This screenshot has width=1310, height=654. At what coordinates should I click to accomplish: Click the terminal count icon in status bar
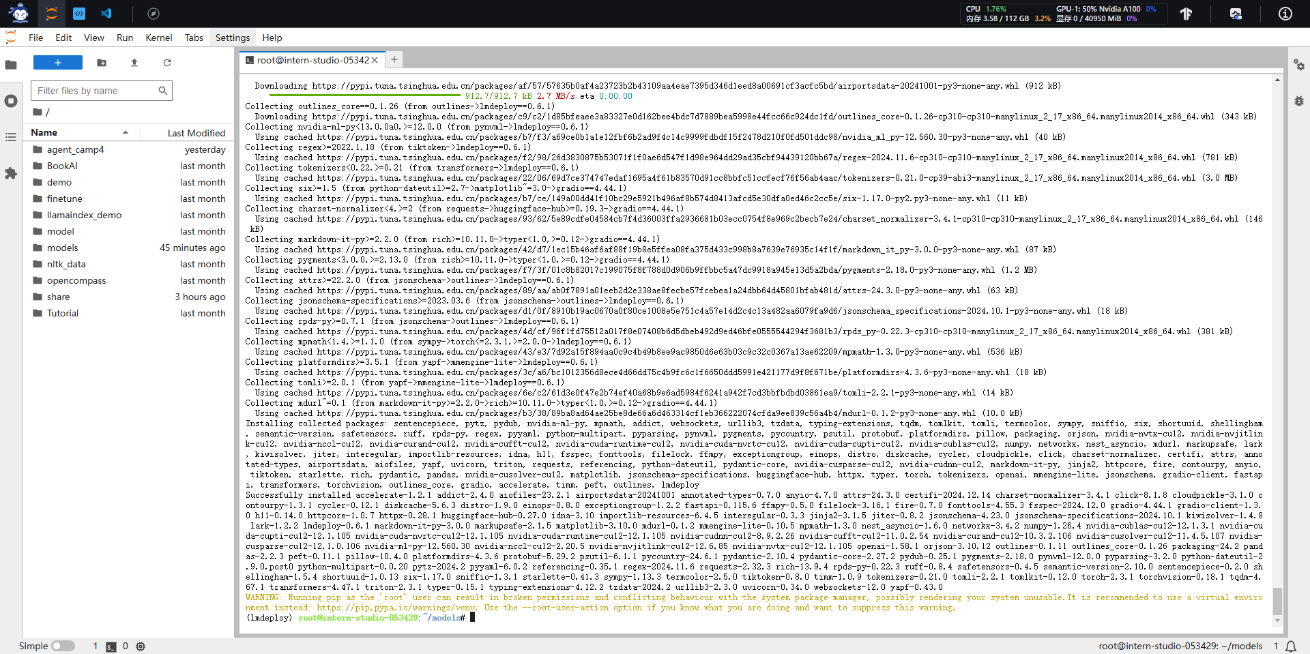111,646
